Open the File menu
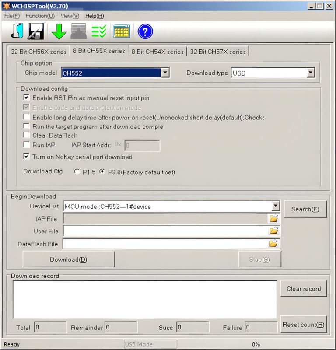 click(x=12, y=16)
